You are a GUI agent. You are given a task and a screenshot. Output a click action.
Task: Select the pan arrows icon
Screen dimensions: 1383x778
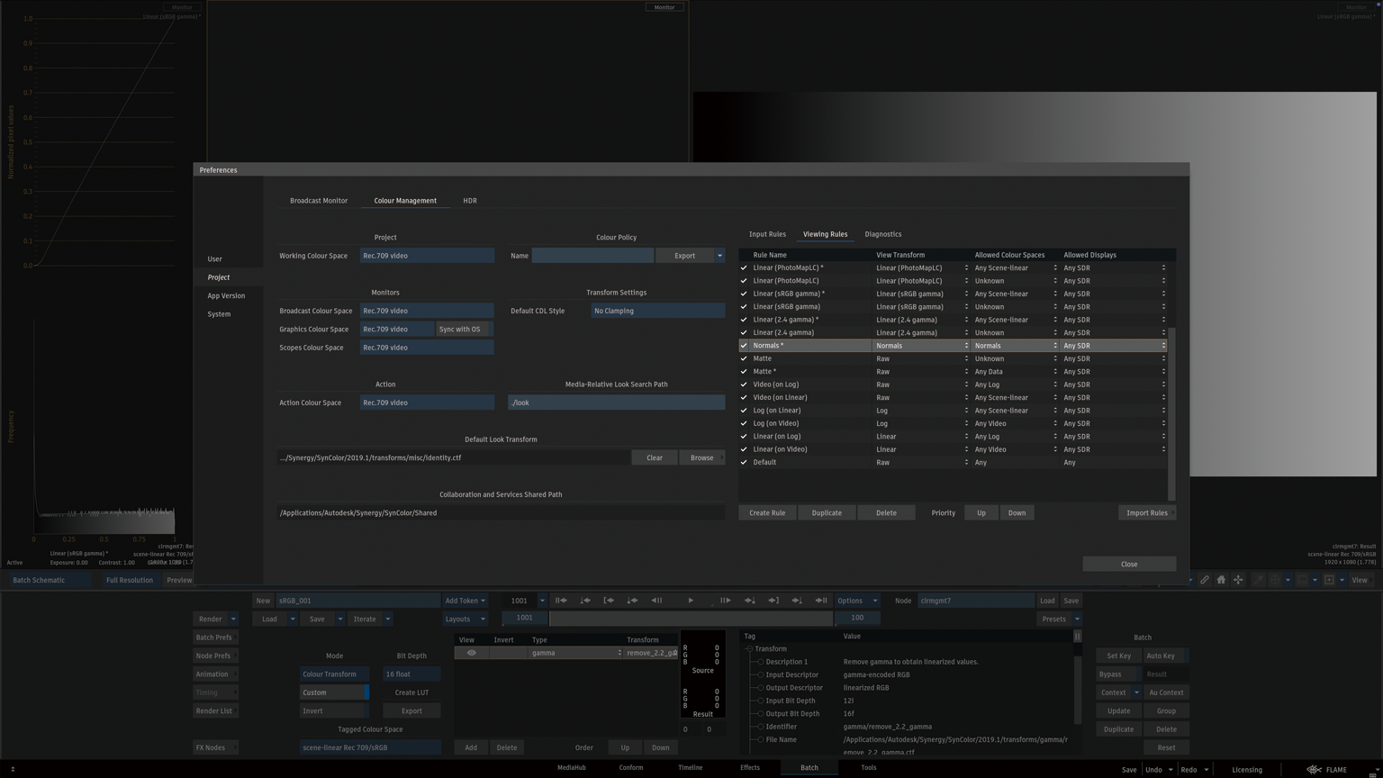pyautogui.click(x=1238, y=580)
